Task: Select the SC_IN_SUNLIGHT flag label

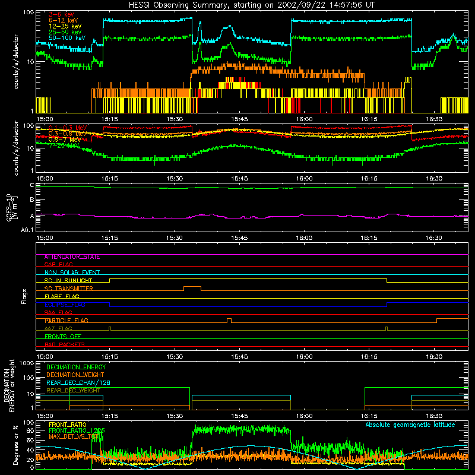Action: tap(68, 280)
